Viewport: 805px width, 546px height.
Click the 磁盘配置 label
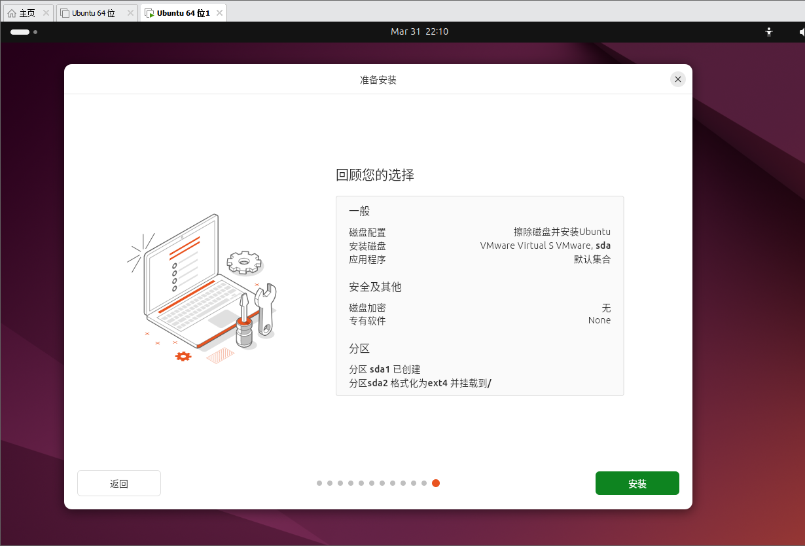pos(367,232)
